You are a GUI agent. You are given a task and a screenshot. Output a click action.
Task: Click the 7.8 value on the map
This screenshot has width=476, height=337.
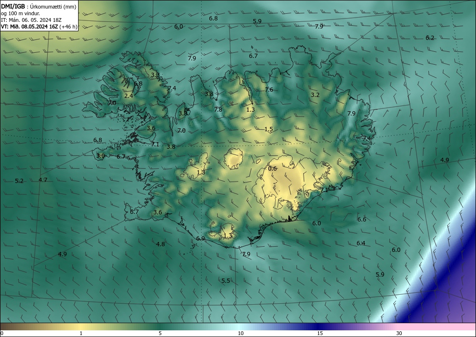pos(218,110)
